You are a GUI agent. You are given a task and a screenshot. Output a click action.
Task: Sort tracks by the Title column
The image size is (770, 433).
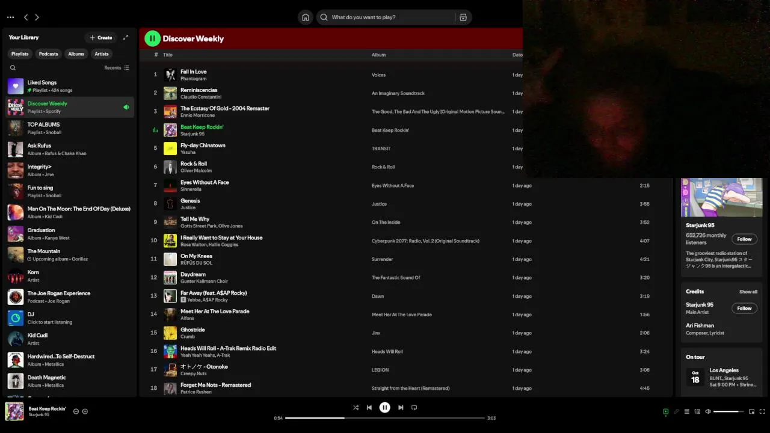click(167, 55)
